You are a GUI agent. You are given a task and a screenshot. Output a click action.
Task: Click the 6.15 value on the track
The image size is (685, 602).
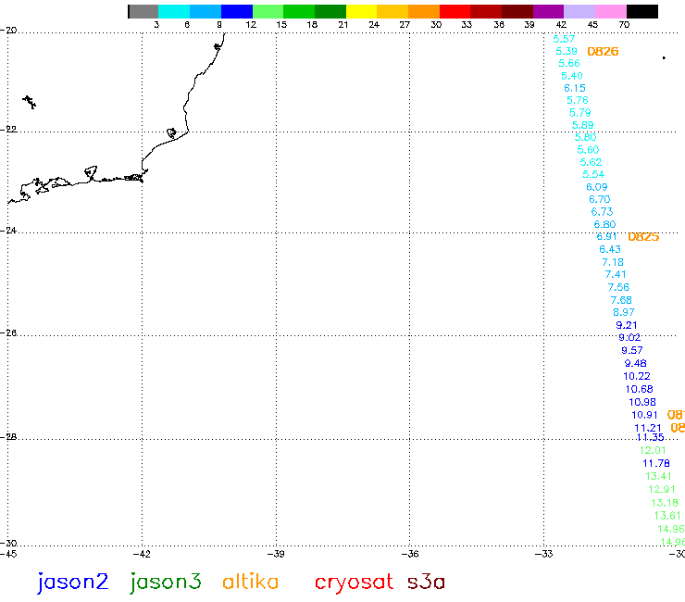575,88
